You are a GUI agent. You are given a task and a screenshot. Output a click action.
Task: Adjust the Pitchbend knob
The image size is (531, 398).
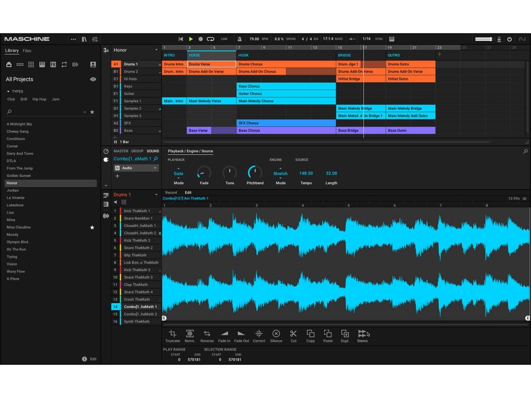(x=255, y=173)
